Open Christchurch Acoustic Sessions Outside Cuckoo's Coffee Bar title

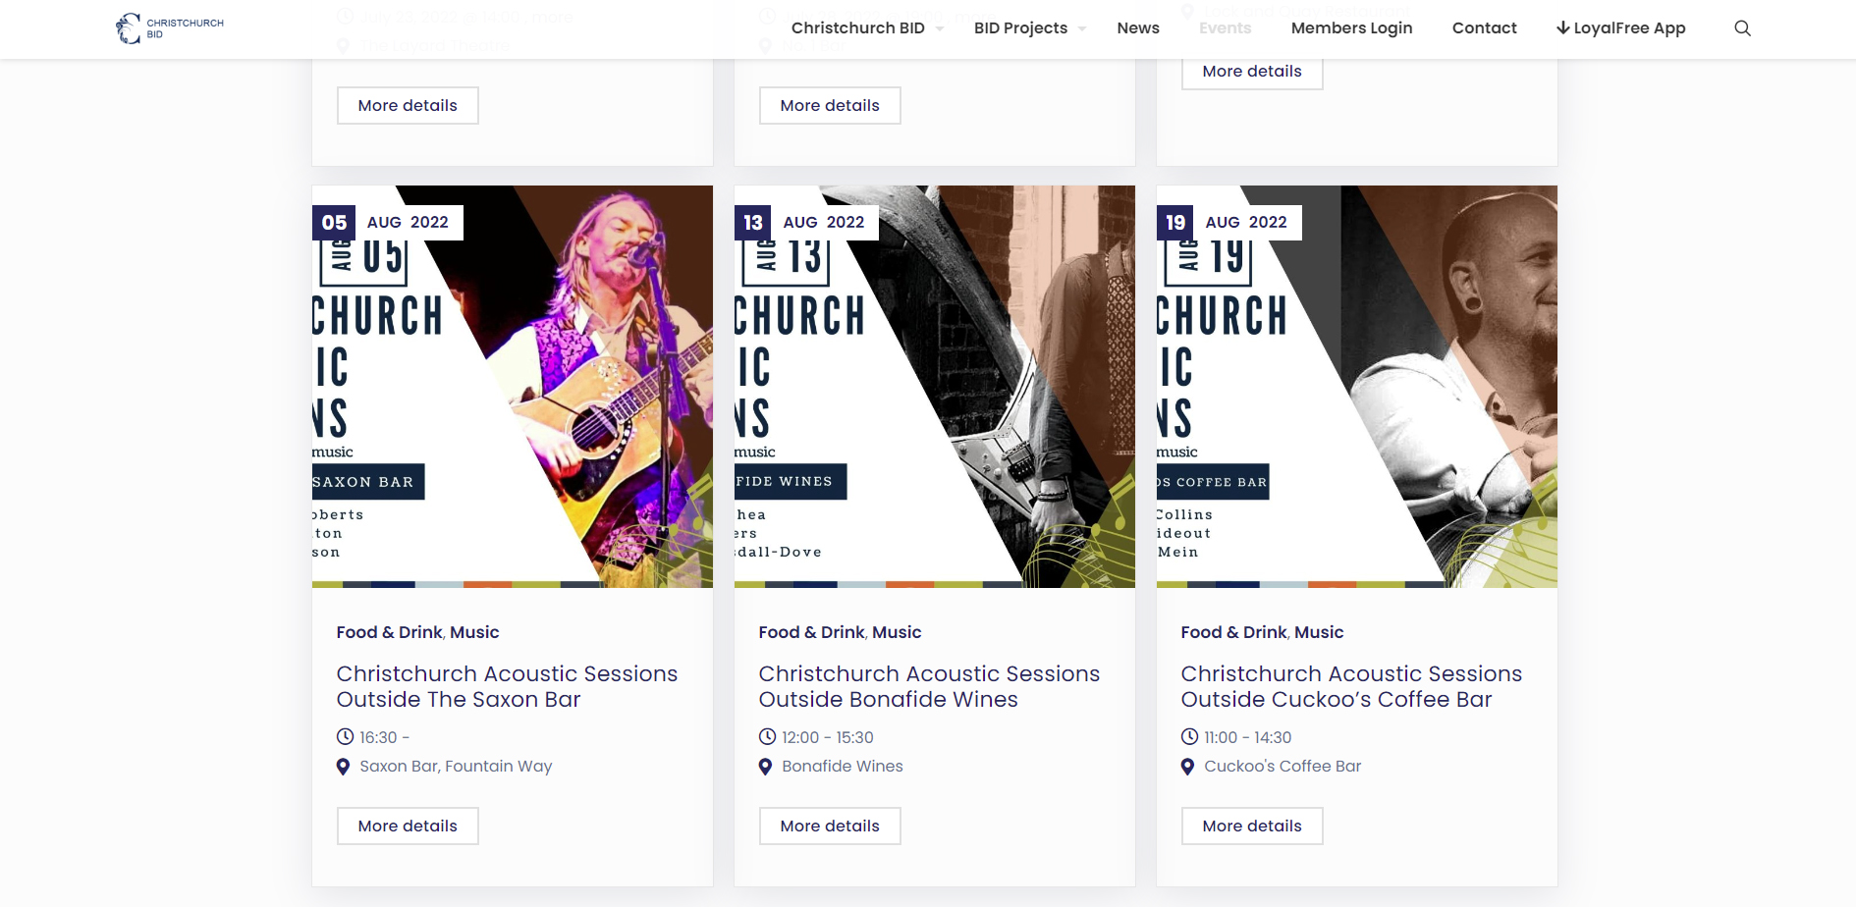[1351, 687]
